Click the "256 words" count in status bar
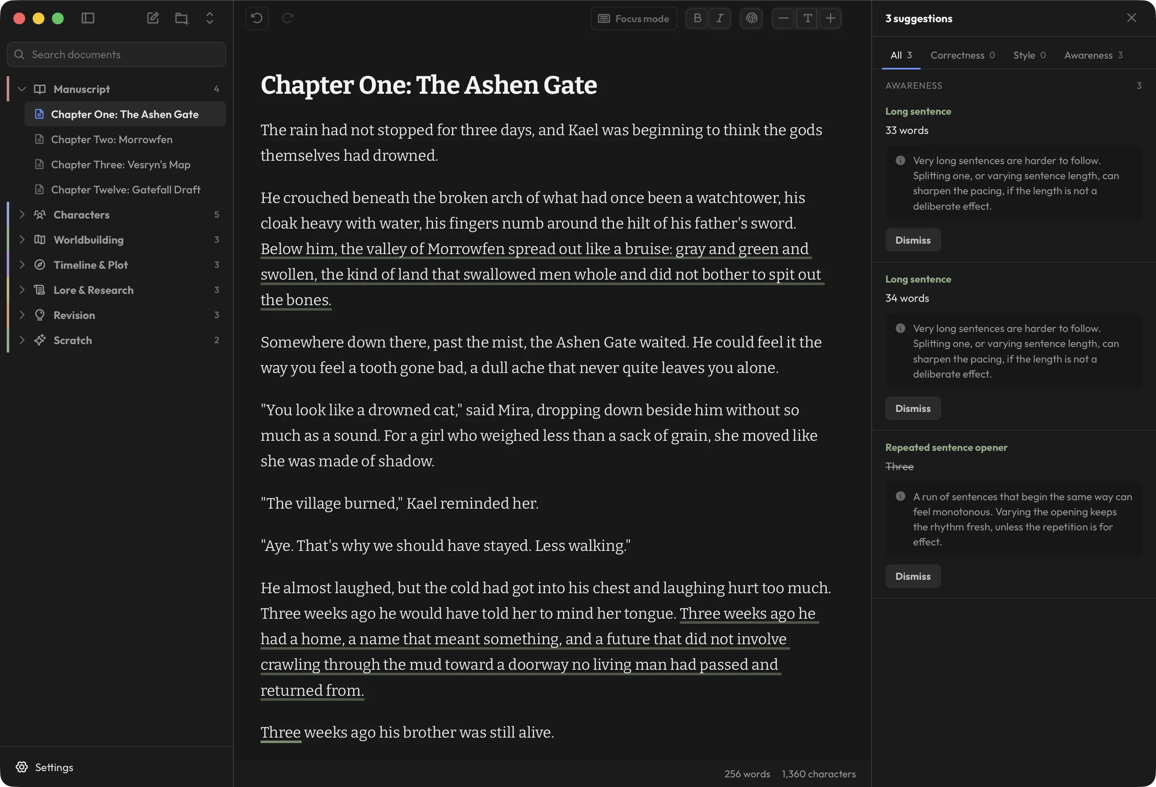1156x787 pixels. (x=747, y=774)
